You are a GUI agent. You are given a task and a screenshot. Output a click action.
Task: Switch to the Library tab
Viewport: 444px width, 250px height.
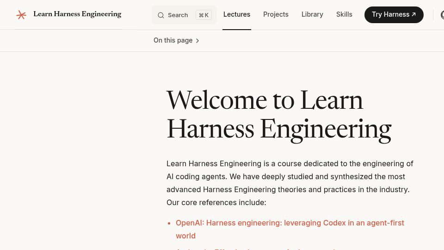click(312, 14)
